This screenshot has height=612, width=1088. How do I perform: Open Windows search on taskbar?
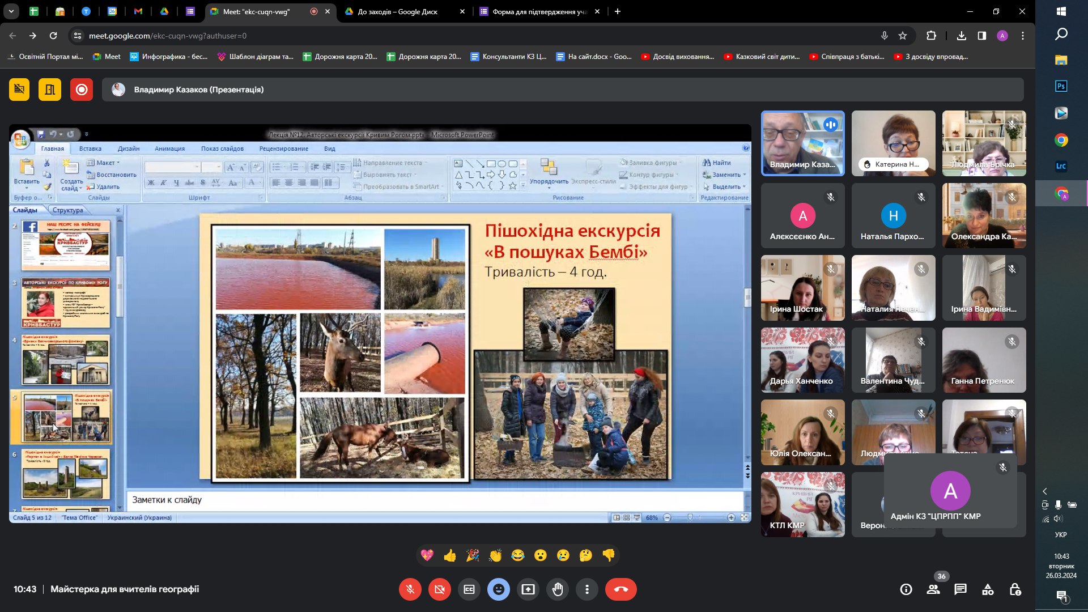click(1061, 35)
